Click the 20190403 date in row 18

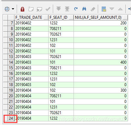point(23,85)
